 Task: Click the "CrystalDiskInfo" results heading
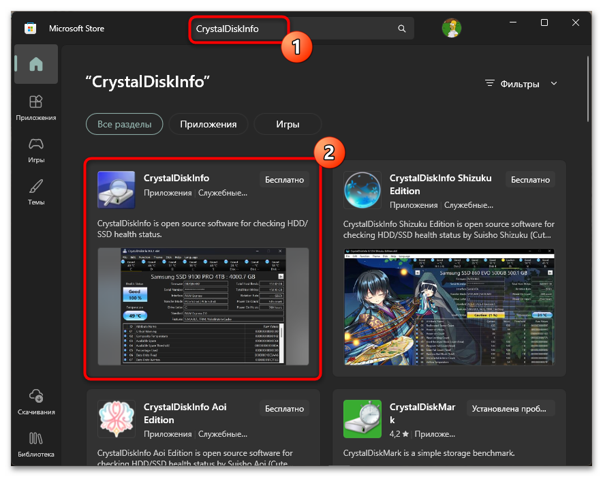[x=148, y=82]
